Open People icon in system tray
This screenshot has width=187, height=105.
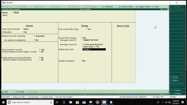pyautogui.click(x=158, y=102)
